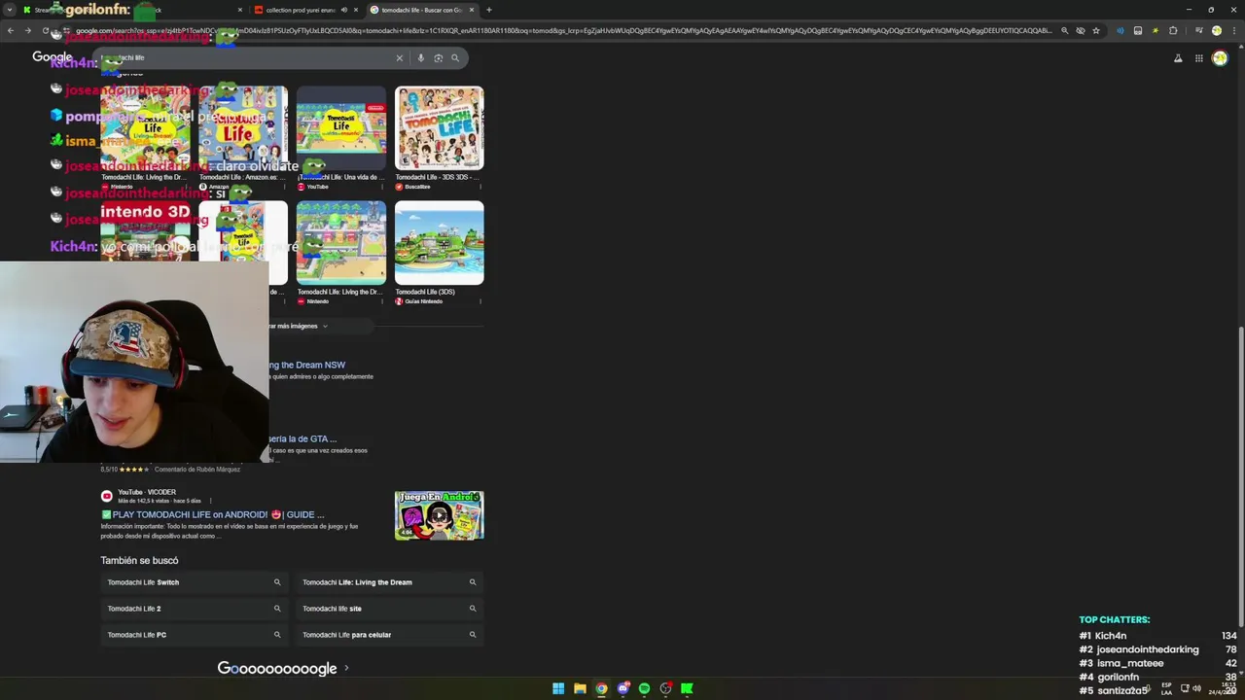The image size is (1245, 700).
Task: Open the yellow star extension icon
Action: 1156,30
